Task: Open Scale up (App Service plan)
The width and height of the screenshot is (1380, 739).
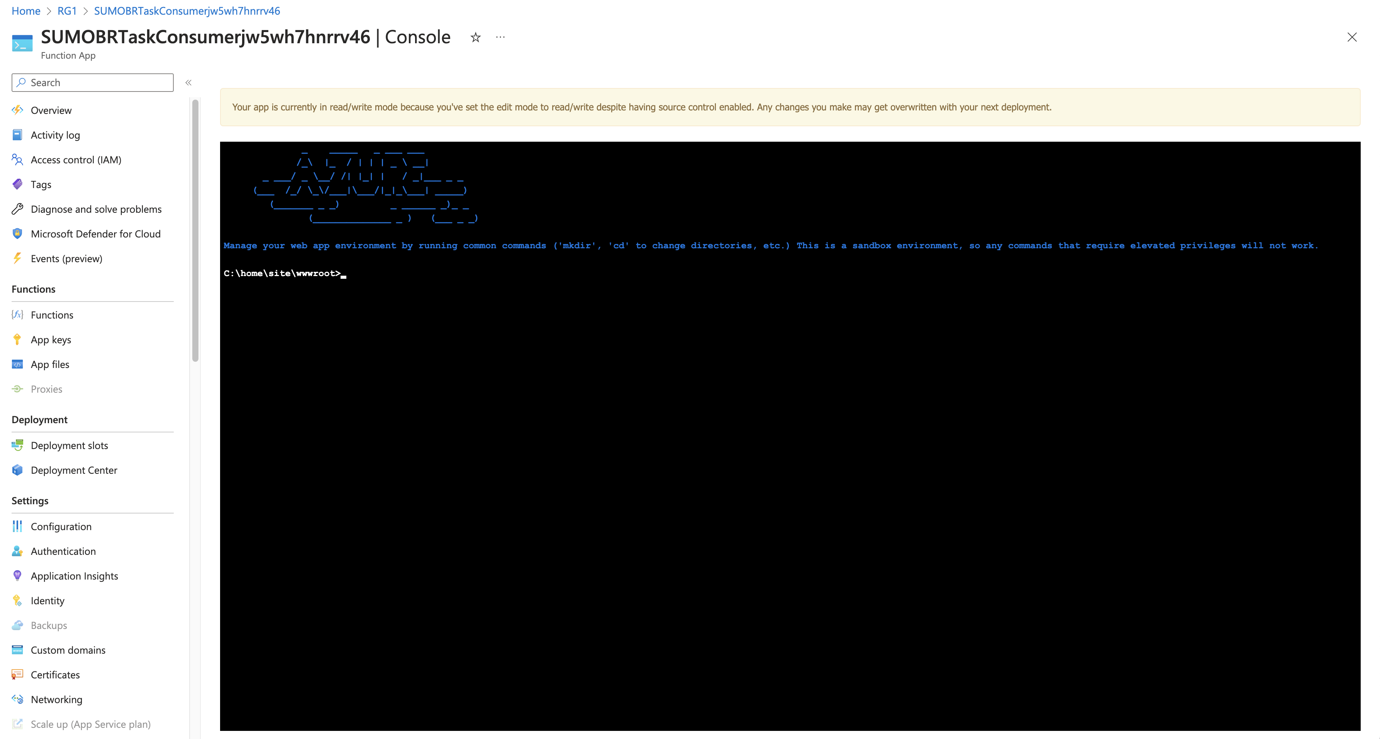Action: click(90, 724)
